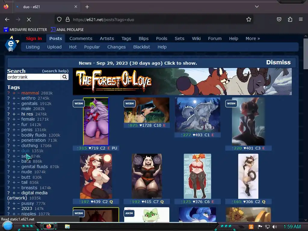The height and width of the screenshot is (231, 308).
Task: Open the Pools section
Action: [x=162, y=38]
